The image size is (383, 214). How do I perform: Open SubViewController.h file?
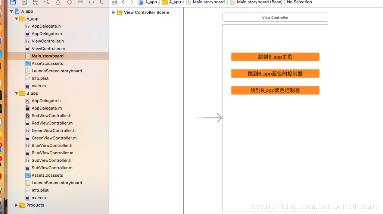click(x=51, y=161)
